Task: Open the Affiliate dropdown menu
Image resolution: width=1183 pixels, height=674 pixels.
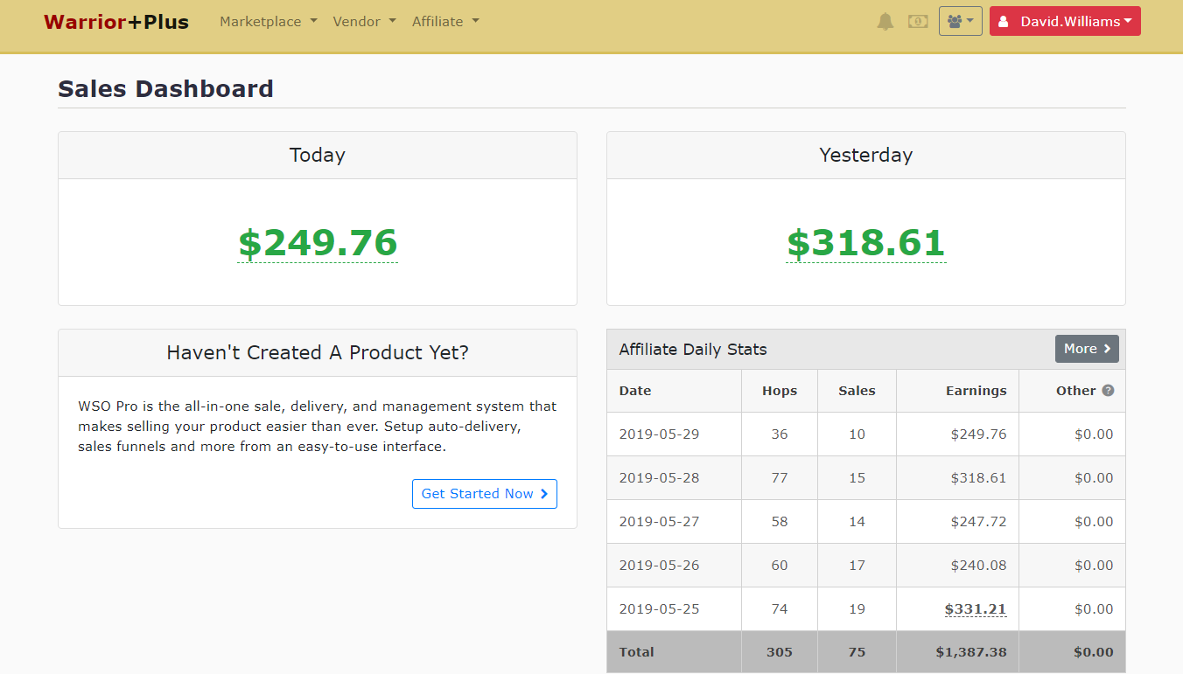Action: [445, 22]
